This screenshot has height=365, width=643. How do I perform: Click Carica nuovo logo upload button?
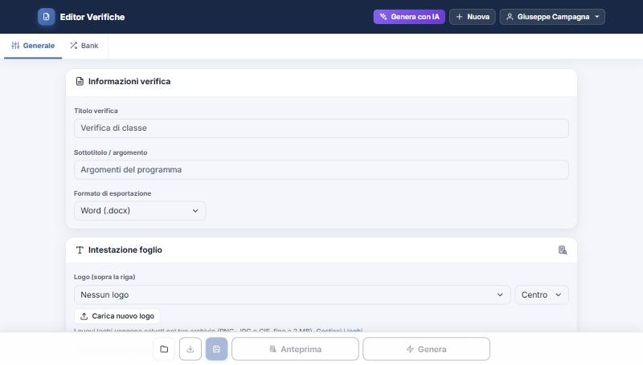click(117, 316)
